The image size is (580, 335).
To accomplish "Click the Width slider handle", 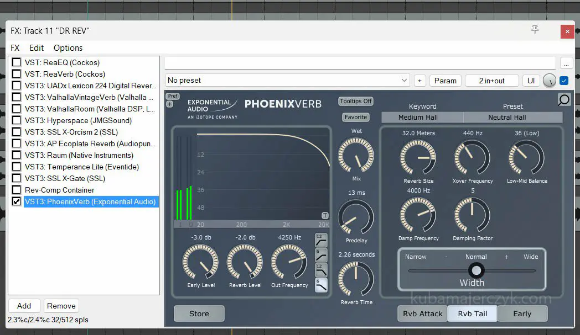I will pyautogui.click(x=476, y=270).
